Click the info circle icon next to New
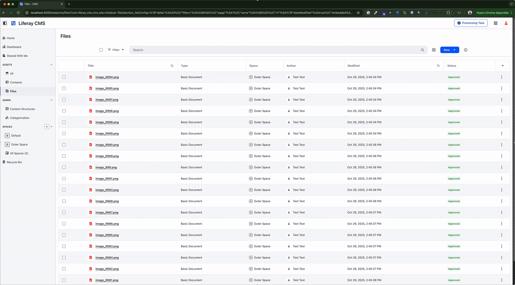Viewport: 515px width, 285px height. [466, 50]
